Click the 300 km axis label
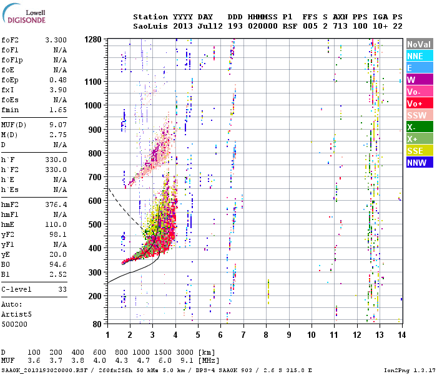Screen dimensions: 437x374 pos(95,272)
